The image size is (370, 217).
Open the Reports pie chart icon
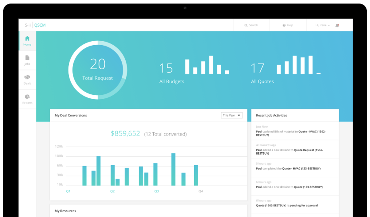click(x=28, y=97)
